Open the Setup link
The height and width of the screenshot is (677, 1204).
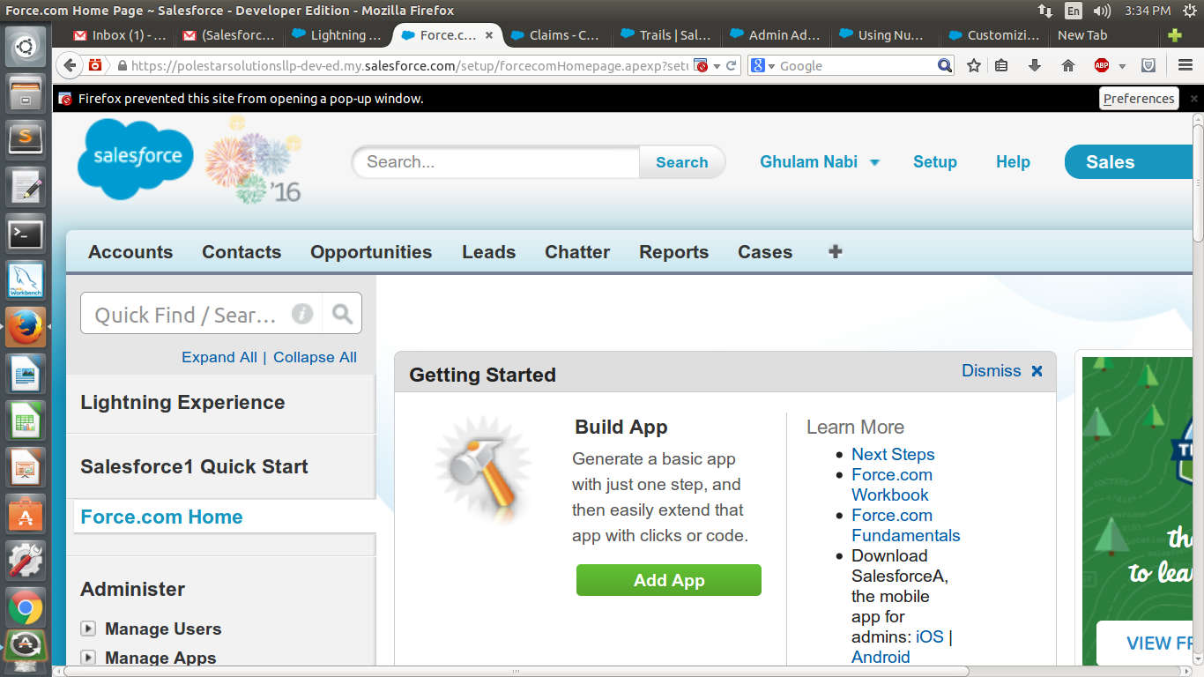tap(935, 162)
